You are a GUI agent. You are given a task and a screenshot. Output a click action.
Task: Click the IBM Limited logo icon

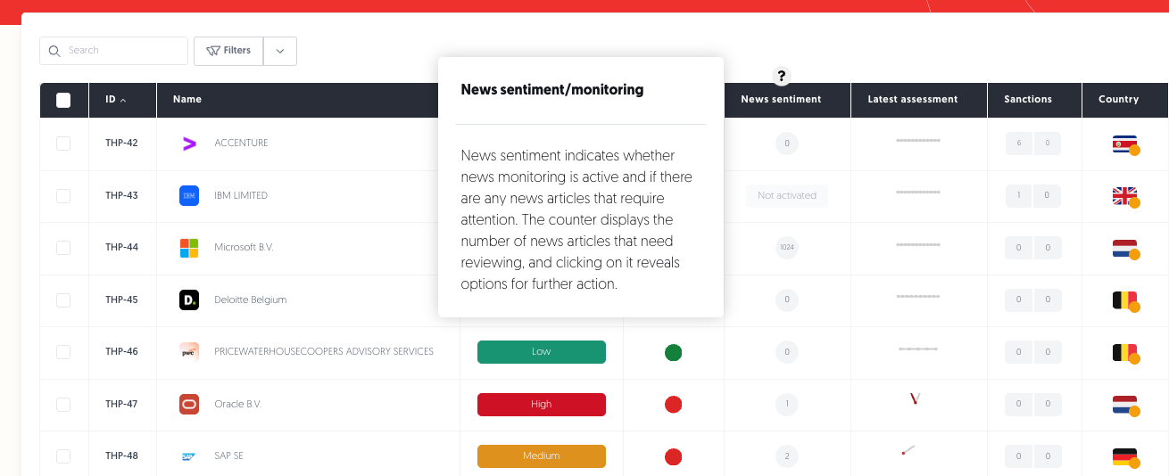189,195
